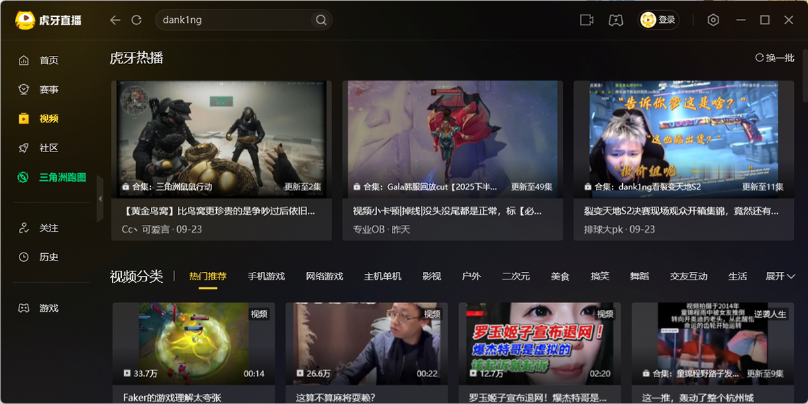This screenshot has height=404, width=808.
Task: Open uploader 排球大pk
Action: [x=604, y=230]
